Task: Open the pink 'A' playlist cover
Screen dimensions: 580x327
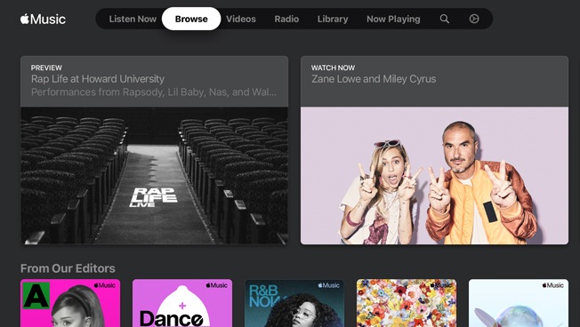Action: point(70,303)
